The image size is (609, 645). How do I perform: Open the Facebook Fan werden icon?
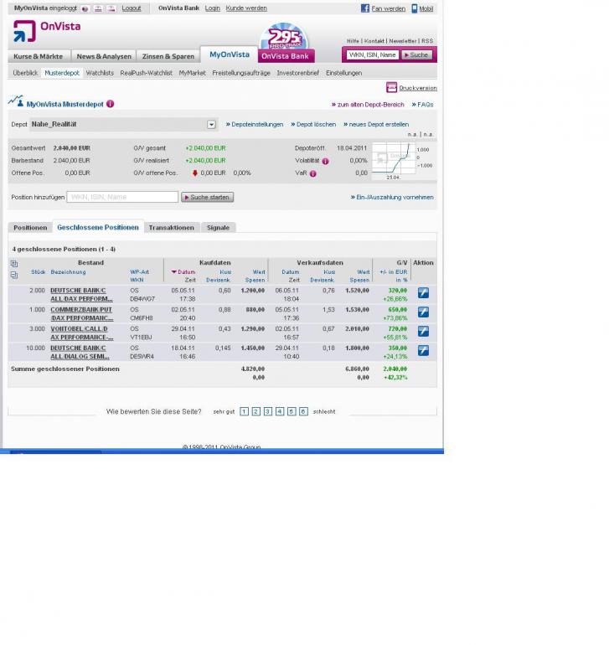pyautogui.click(x=365, y=8)
